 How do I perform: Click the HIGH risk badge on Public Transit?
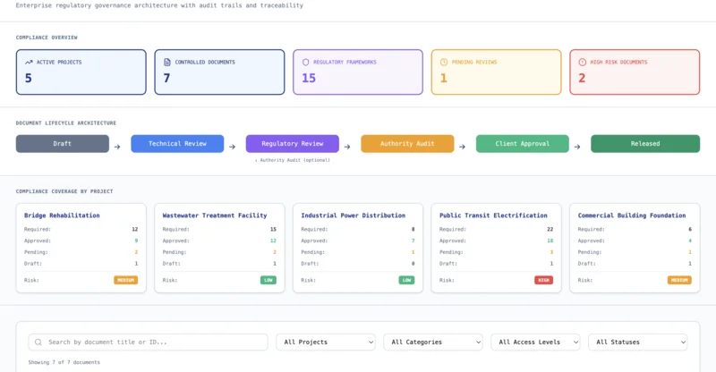pos(542,280)
